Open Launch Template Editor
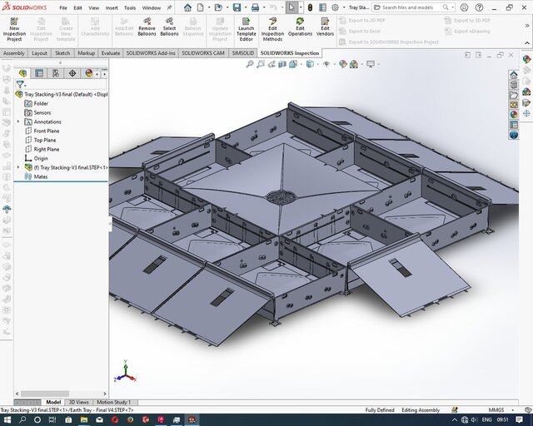Screen dimensions: 533x426 pos(247,21)
